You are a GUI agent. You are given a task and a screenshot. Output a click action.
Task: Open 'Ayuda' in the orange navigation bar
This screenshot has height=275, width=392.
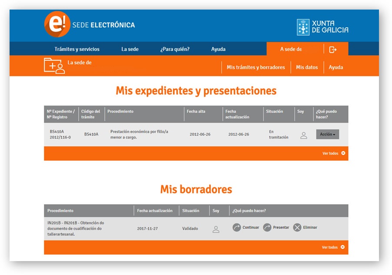[336, 67]
